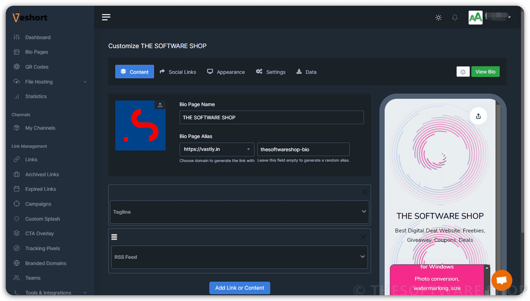The image size is (530, 301).
Task: Click the Veshort logo
Action: click(30, 17)
